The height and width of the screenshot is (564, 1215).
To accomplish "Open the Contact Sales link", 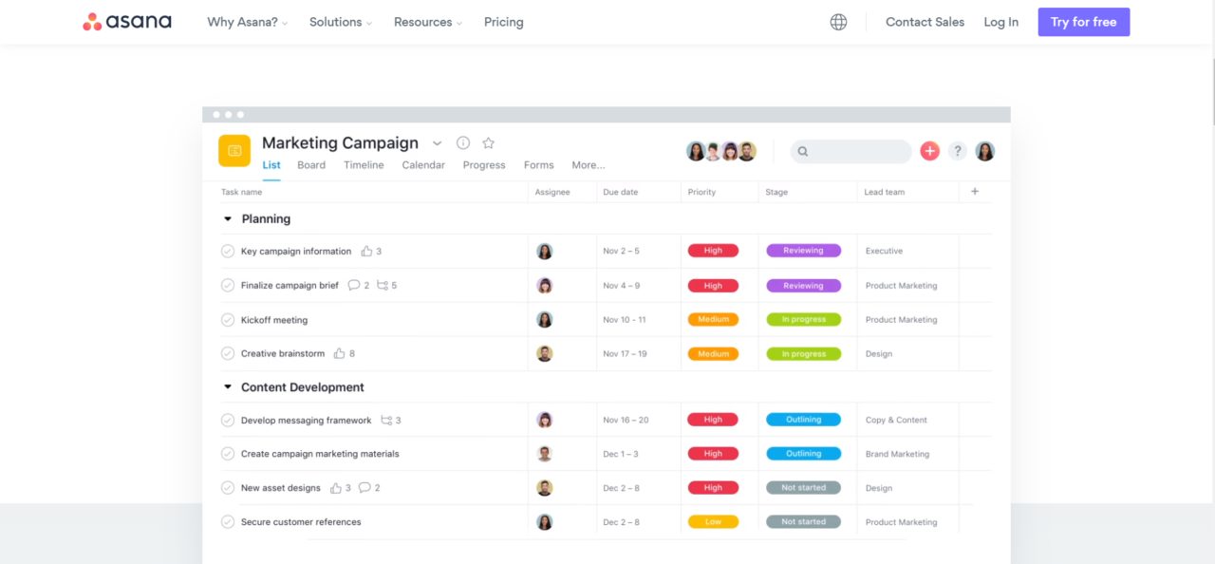I will tap(925, 21).
